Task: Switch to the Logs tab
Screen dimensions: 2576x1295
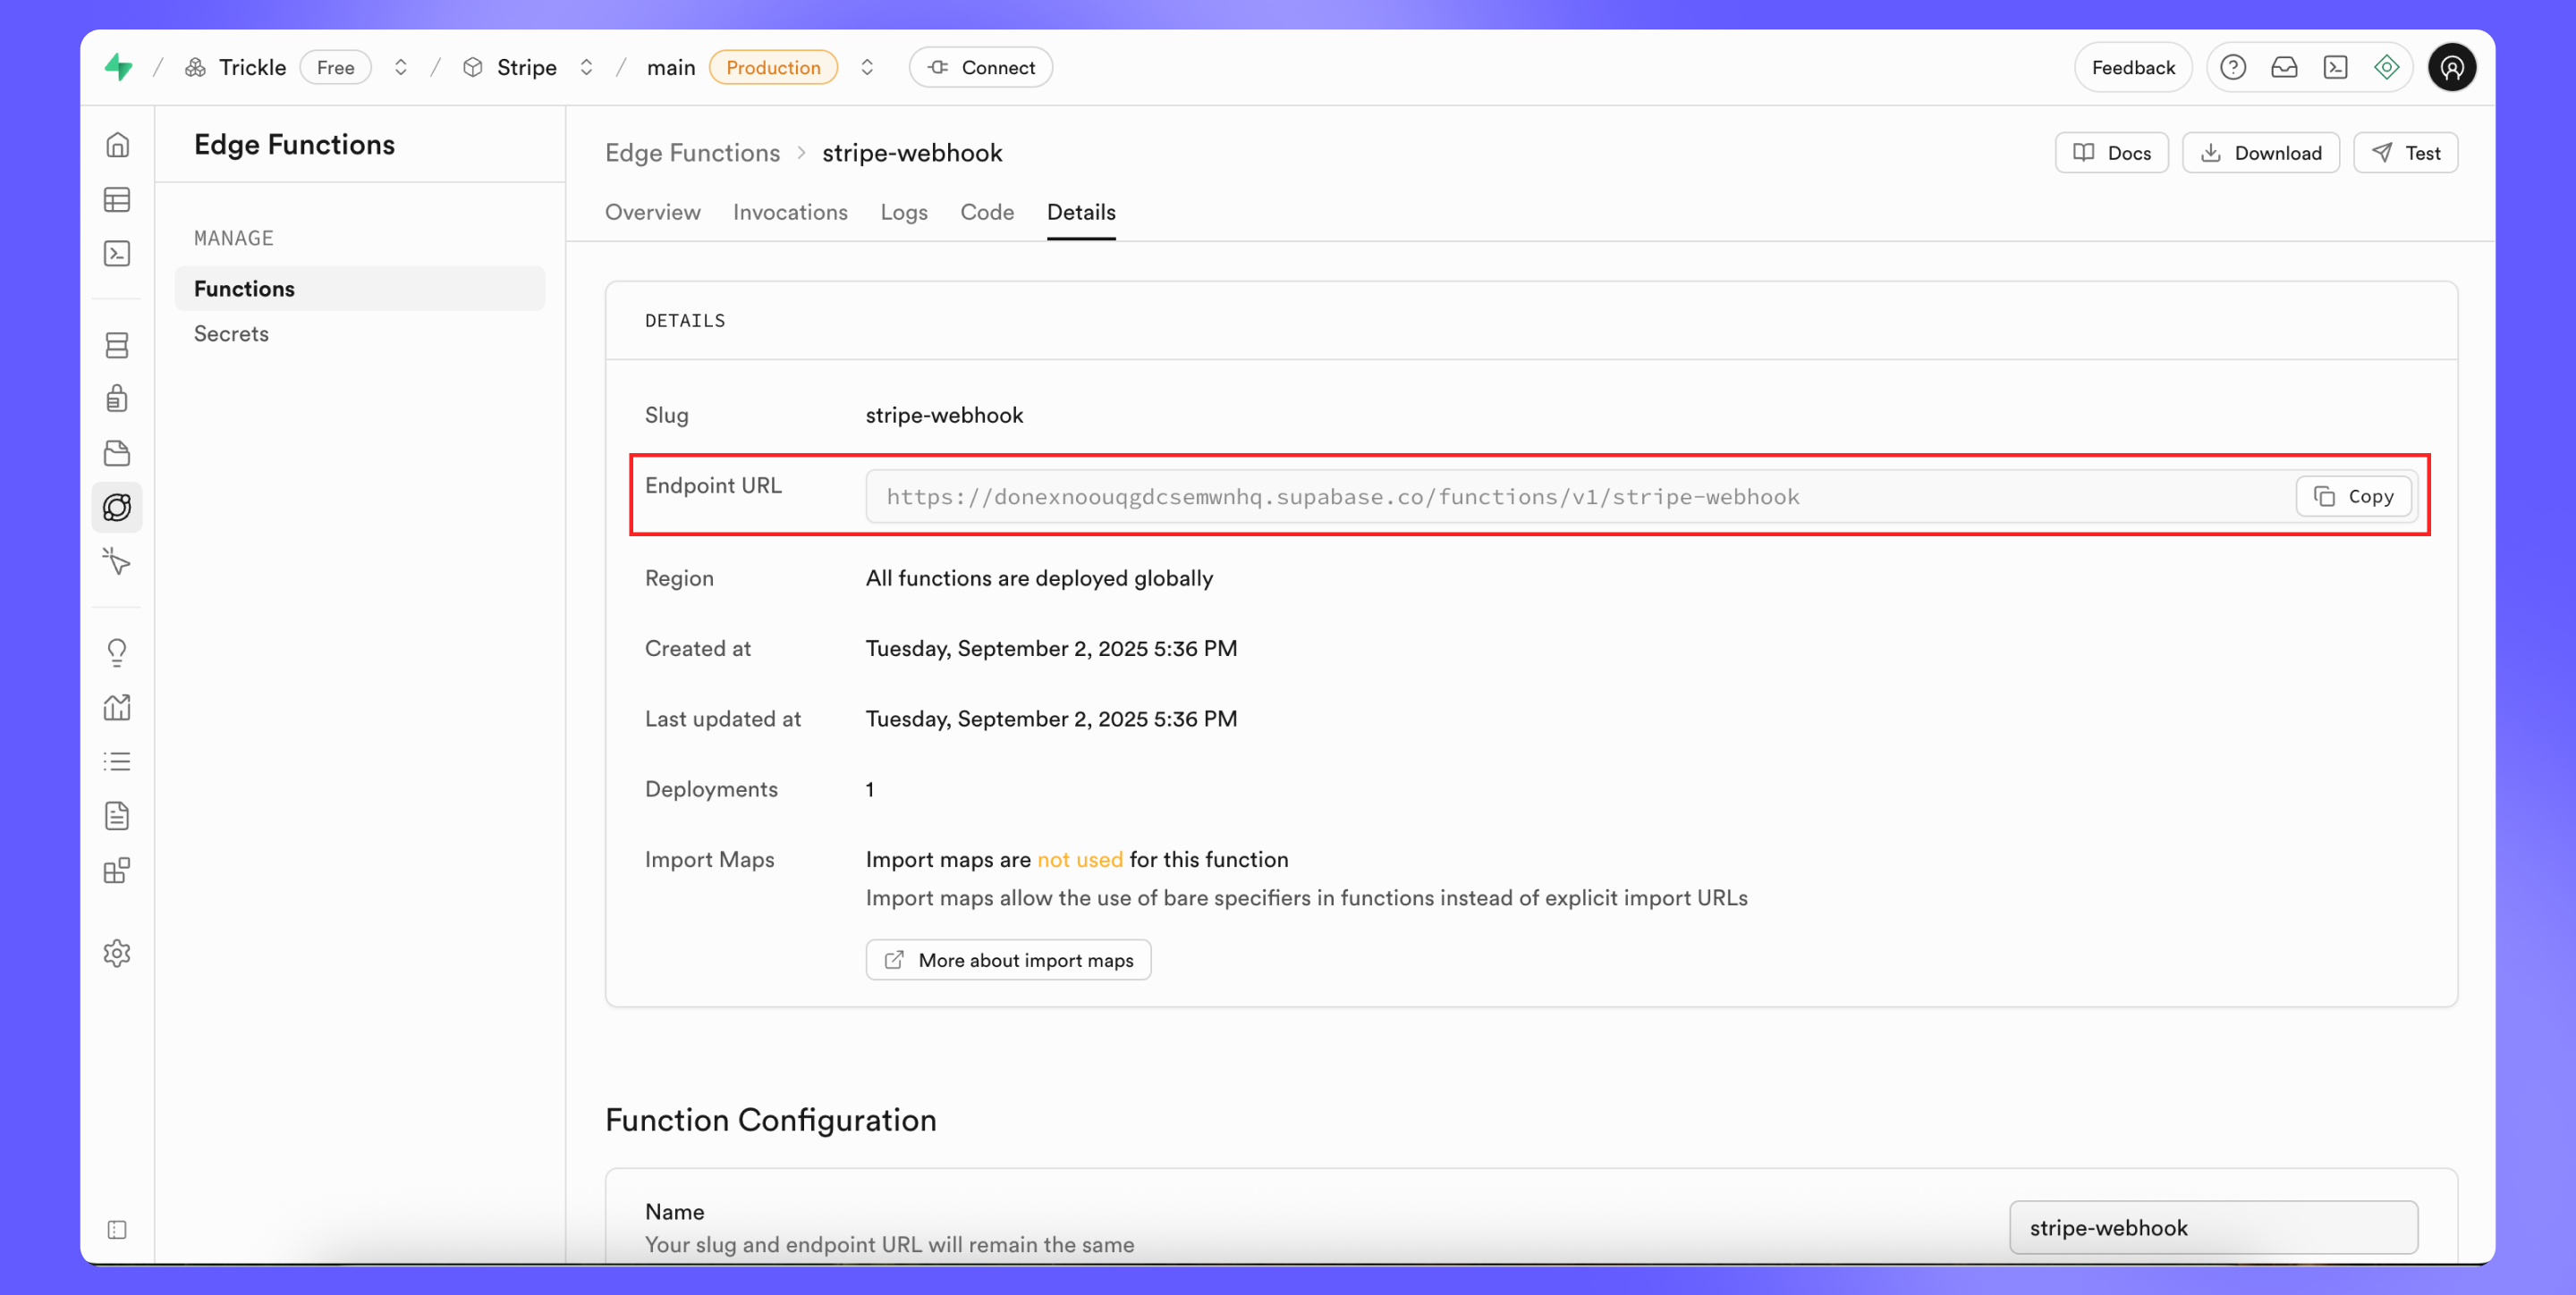Action: (903, 212)
